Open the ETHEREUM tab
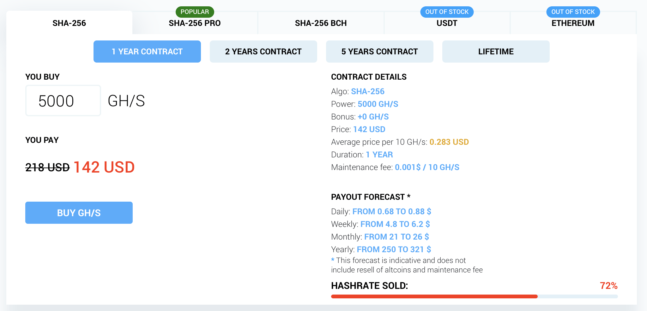This screenshot has width=647, height=311. (573, 23)
